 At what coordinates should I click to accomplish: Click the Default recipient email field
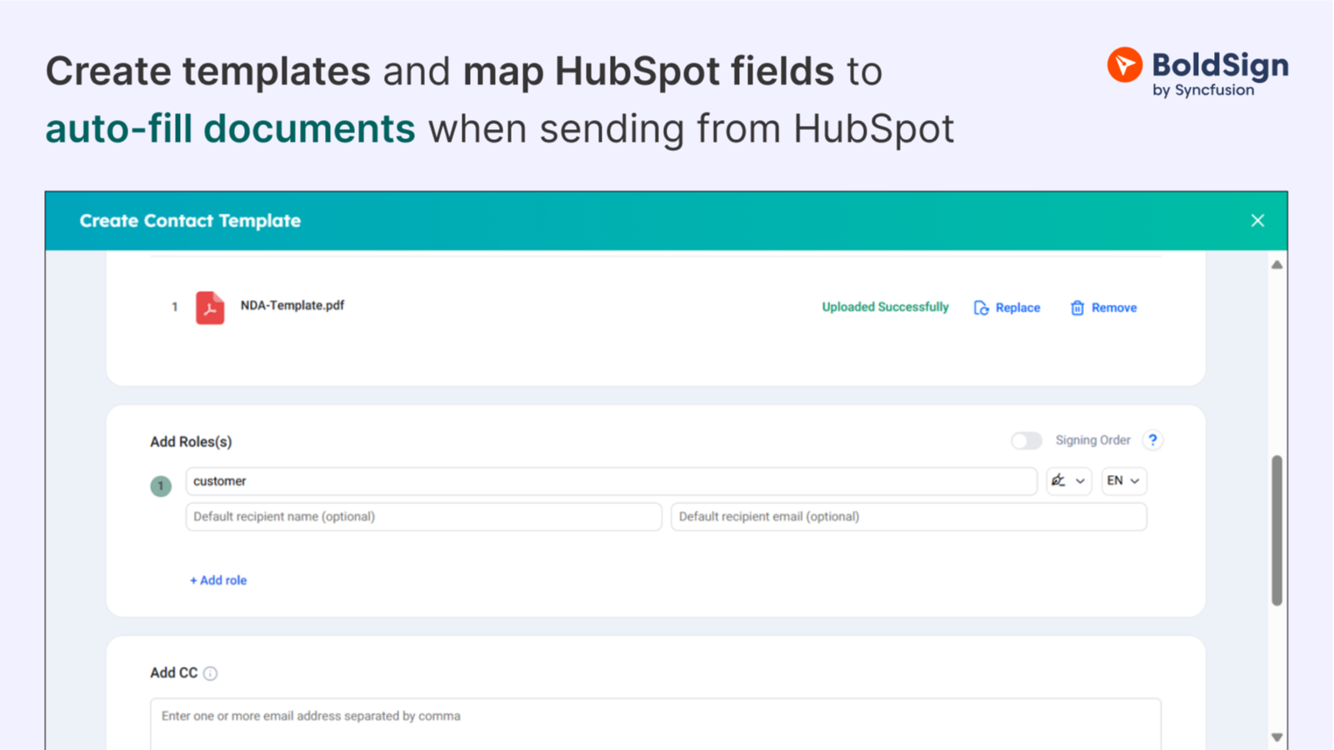[908, 517]
